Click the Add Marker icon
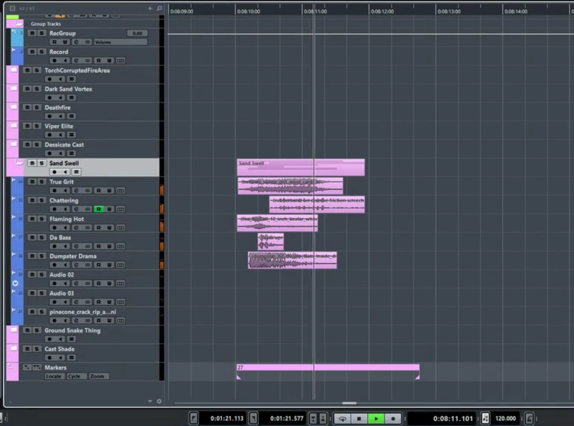 tap(27, 368)
